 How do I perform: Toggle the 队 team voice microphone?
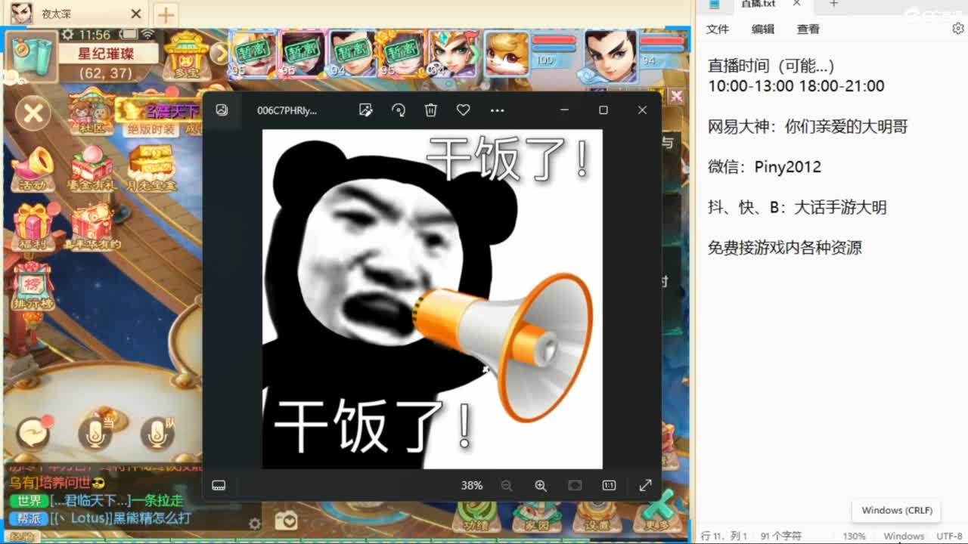point(157,432)
